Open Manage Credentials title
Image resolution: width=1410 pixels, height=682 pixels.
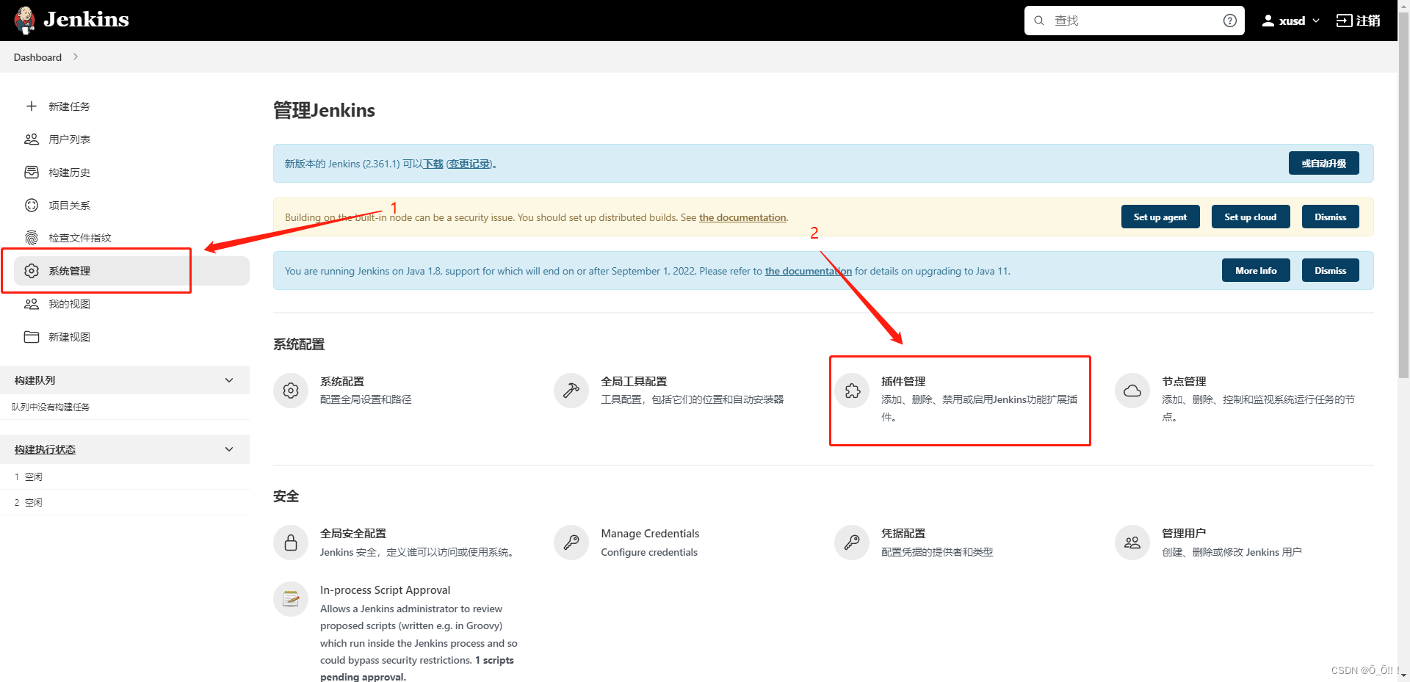650,533
